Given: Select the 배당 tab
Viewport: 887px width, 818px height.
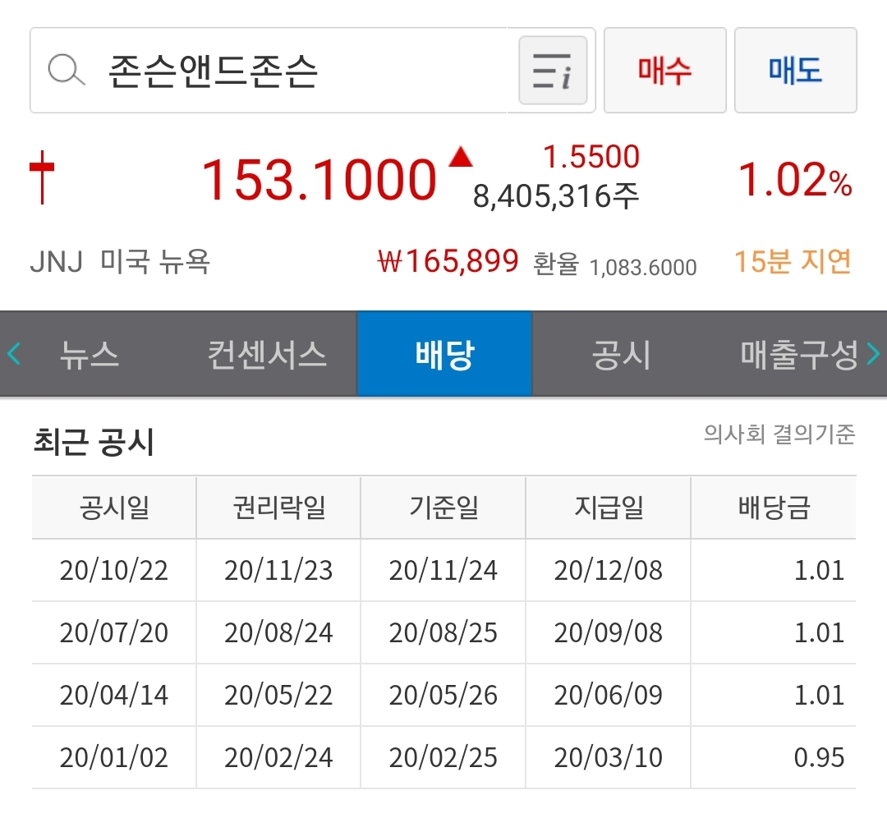Looking at the screenshot, I should click(444, 354).
